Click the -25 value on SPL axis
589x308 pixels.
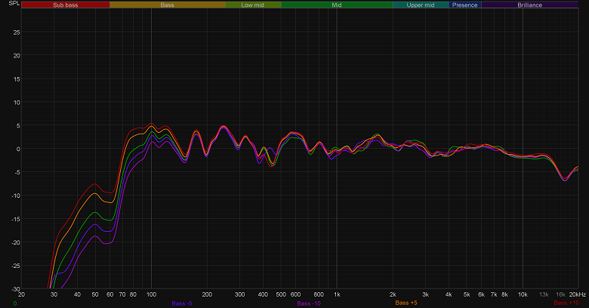pyautogui.click(x=15, y=266)
